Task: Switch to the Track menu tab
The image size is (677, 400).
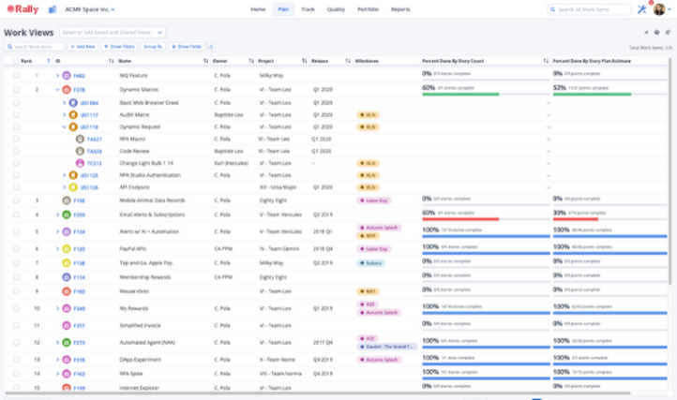Action: [308, 9]
